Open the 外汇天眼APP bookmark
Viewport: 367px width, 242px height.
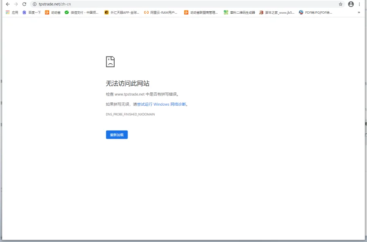[x=122, y=13]
